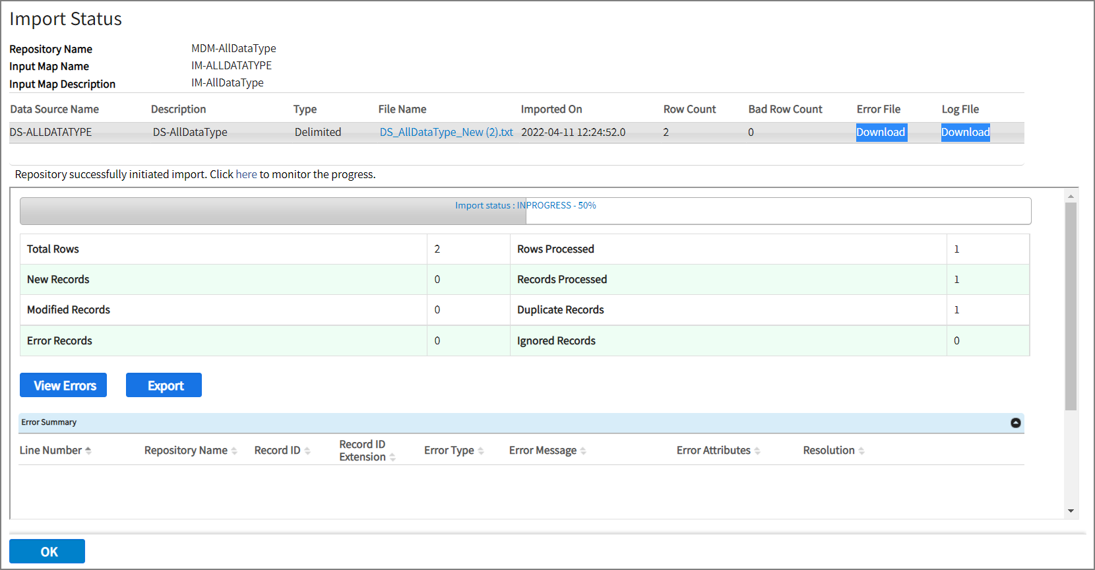Sort by Line Number column icon

point(88,451)
